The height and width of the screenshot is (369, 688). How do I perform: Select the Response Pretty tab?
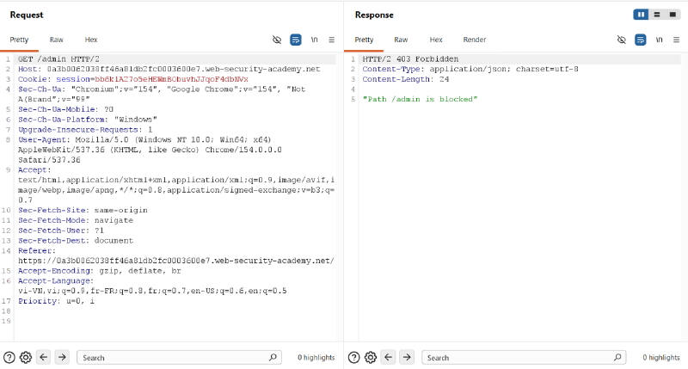364,40
